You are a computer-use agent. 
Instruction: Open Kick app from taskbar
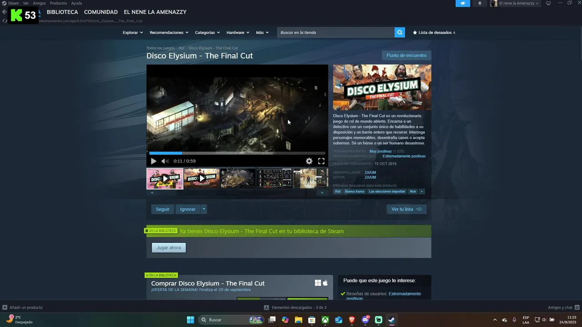pos(379,320)
